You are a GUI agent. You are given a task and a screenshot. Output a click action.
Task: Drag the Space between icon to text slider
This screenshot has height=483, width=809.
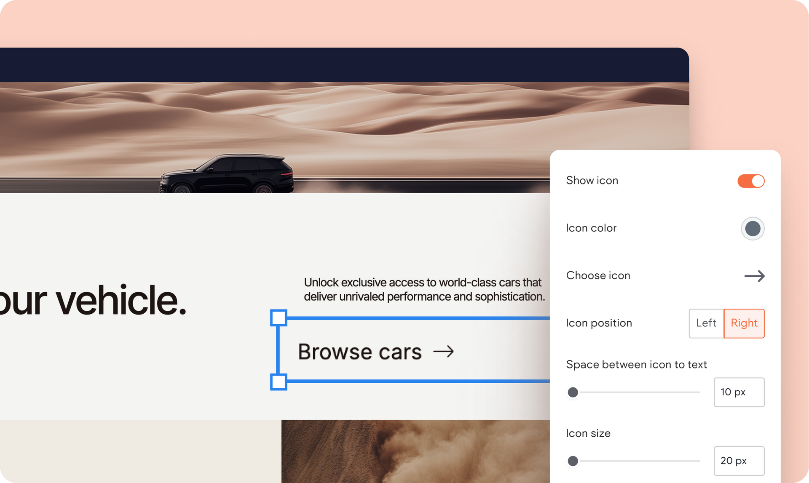tap(573, 392)
